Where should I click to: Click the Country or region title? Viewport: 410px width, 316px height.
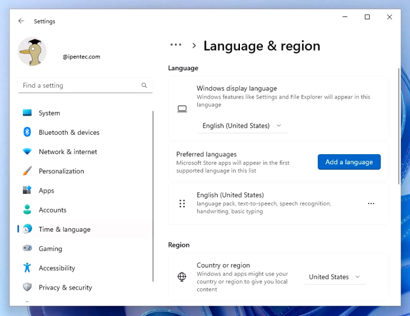coord(223,265)
